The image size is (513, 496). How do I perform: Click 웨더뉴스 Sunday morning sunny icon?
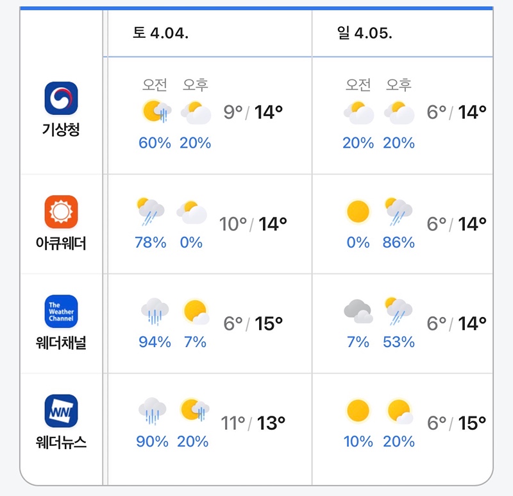[358, 411]
